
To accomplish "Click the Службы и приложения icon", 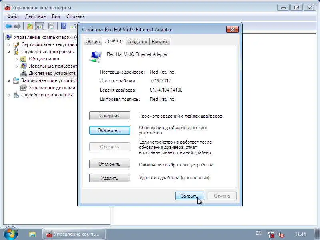I will pyautogui.click(x=16, y=95).
